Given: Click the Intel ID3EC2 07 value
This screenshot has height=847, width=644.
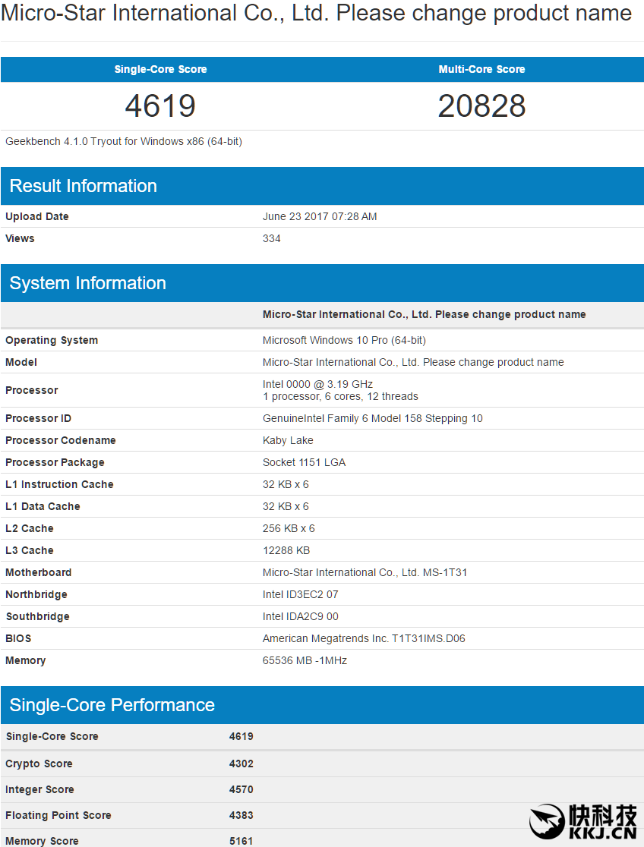Looking at the screenshot, I should tap(300, 595).
